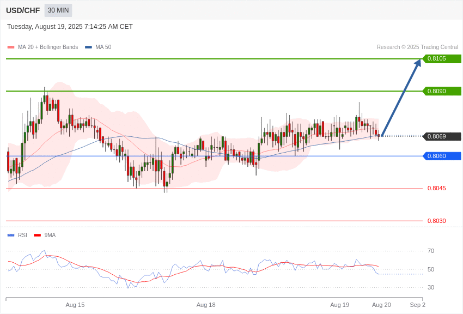Viewport: 463px width, 314px height.
Task: Click the 0.8060 pivot price tag
Action: pos(442,156)
